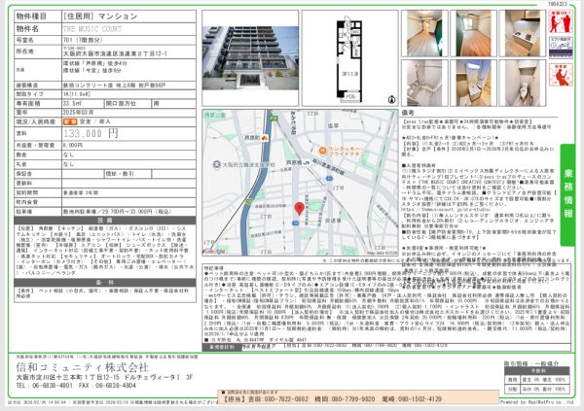Click the 備考 remarks heading
The image size is (584, 411).
pyautogui.click(x=408, y=113)
